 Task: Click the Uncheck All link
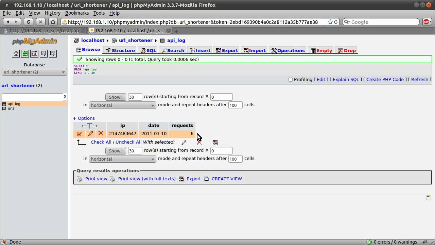coord(128,142)
